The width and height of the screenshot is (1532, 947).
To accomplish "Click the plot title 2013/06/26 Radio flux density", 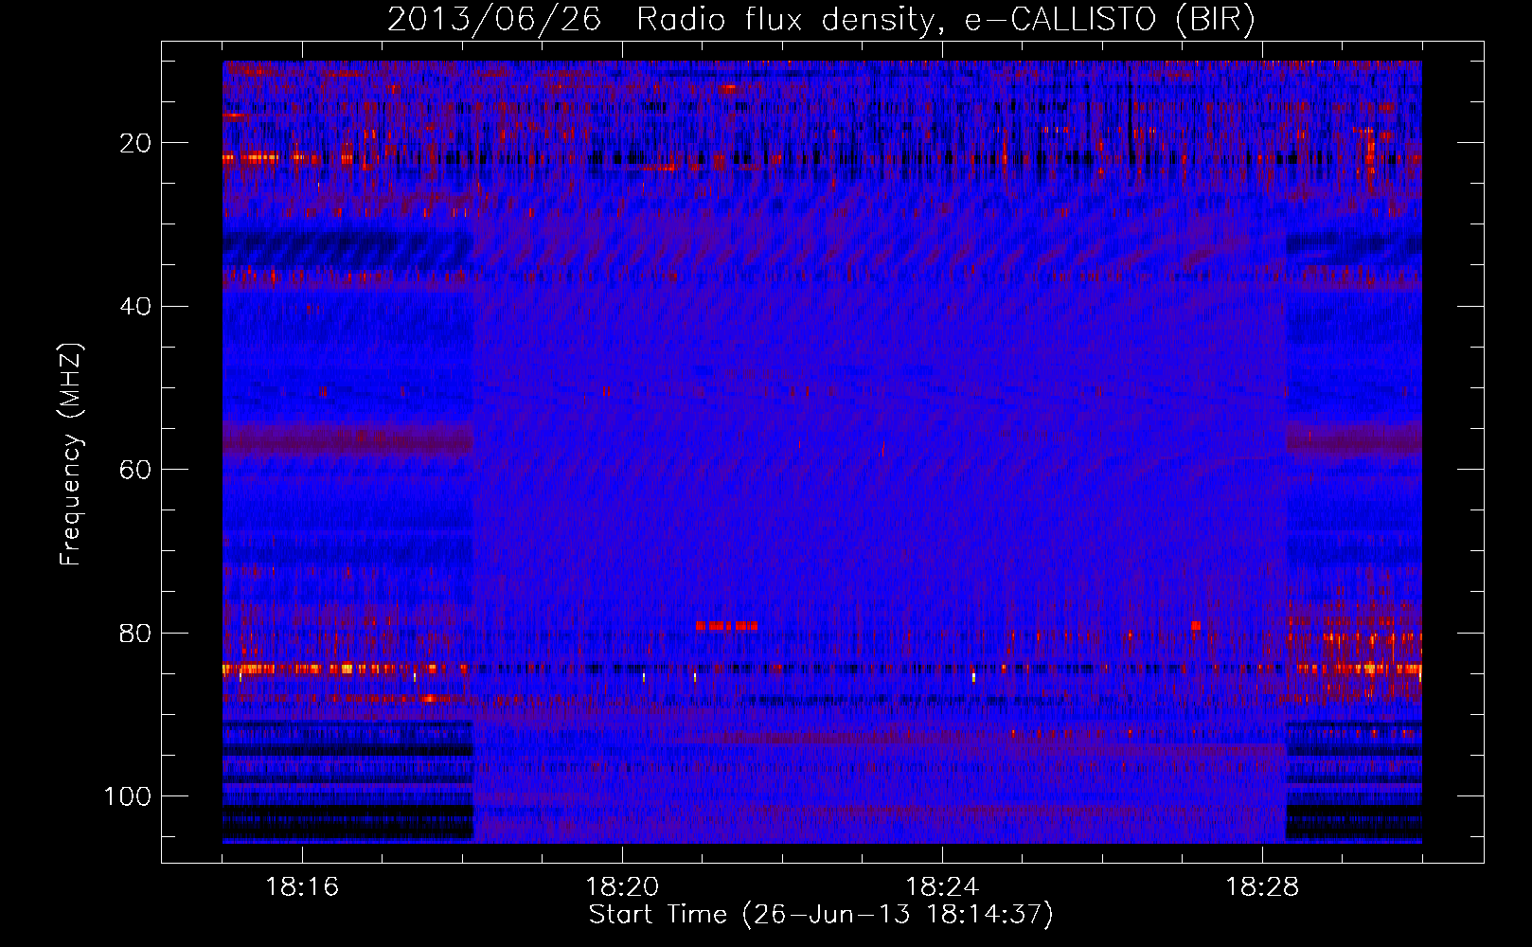I will coord(821,20).
